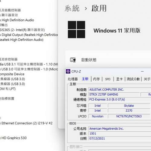Select the 主板 tab in CPU-Z
The width and height of the screenshot is (151, 151).
(x=85, y=79)
